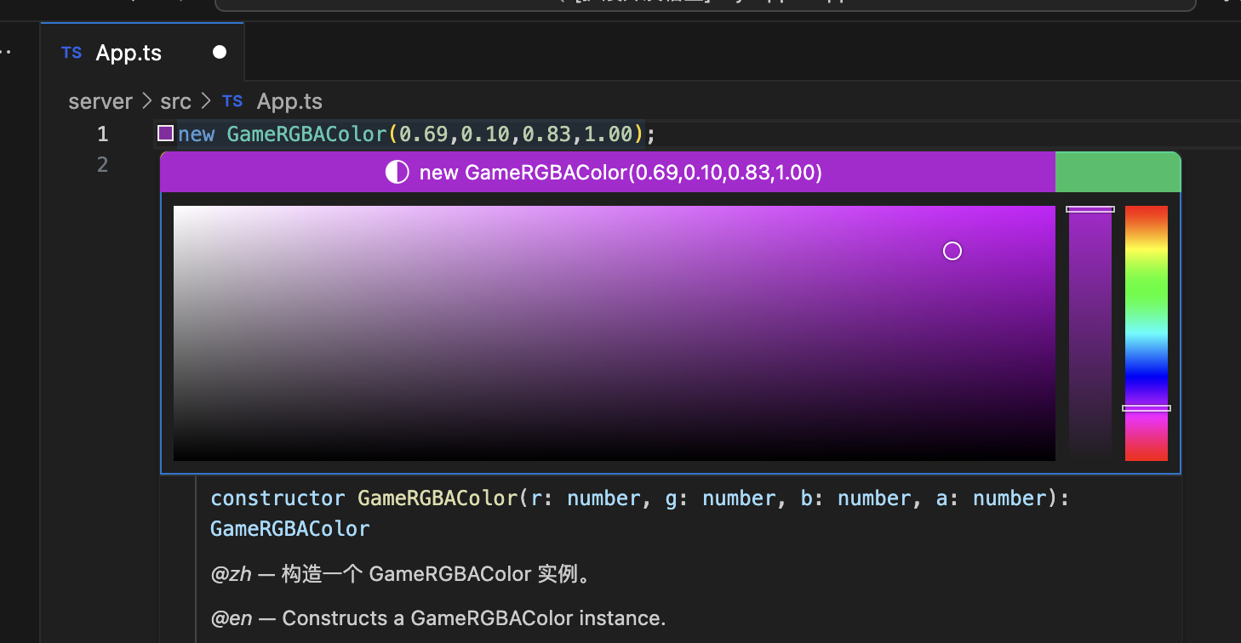Open the App.ts breadcrumb symbol list

[289, 101]
